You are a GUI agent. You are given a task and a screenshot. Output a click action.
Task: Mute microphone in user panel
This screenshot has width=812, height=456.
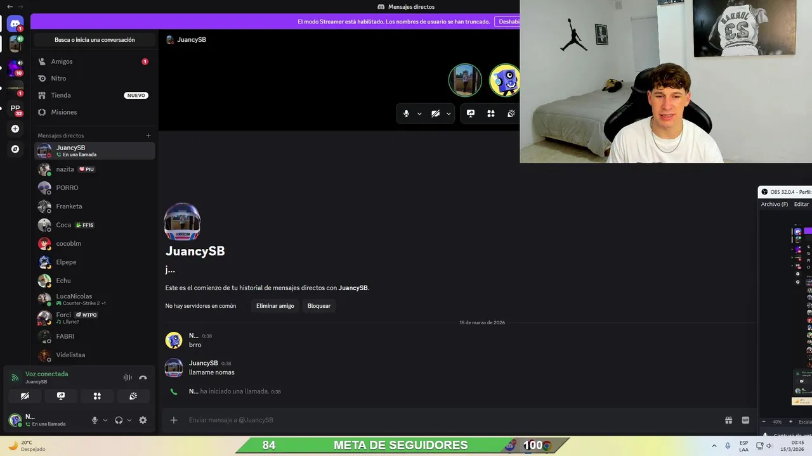(x=95, y=420)
